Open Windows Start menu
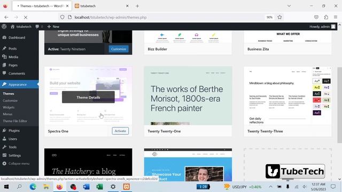The height and width of the screenshot is (192, 342). coord(6,187)
